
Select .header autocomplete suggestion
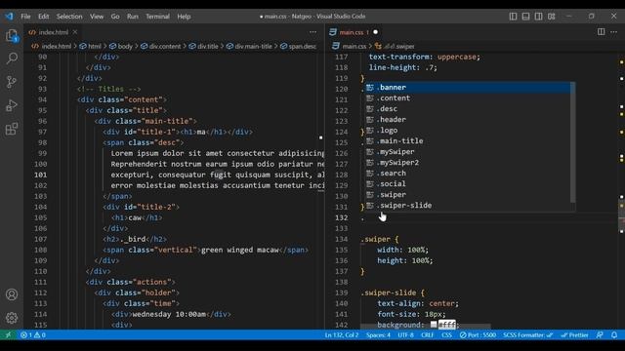tap(468, 120)
